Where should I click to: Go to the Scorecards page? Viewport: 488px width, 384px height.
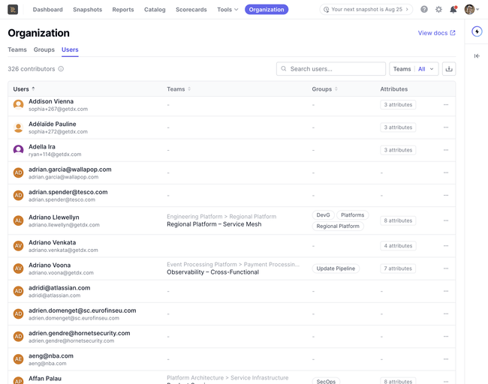coord(191,10)
